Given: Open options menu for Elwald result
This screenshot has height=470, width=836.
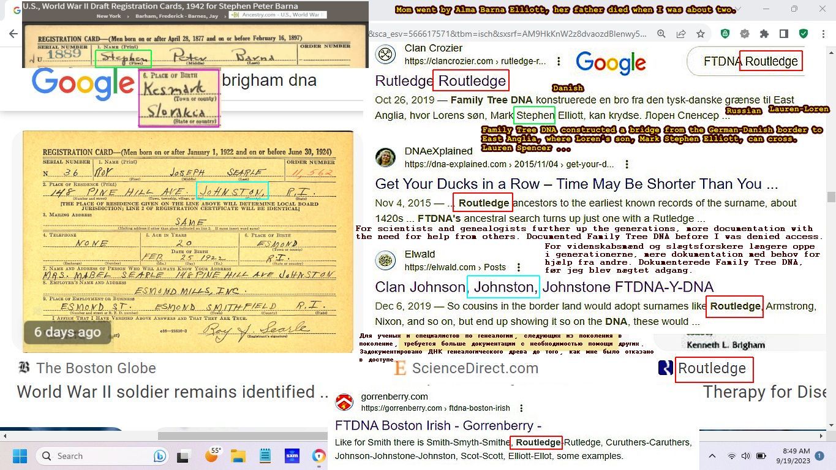Looking at the screenshot, I should pos(519,267).
